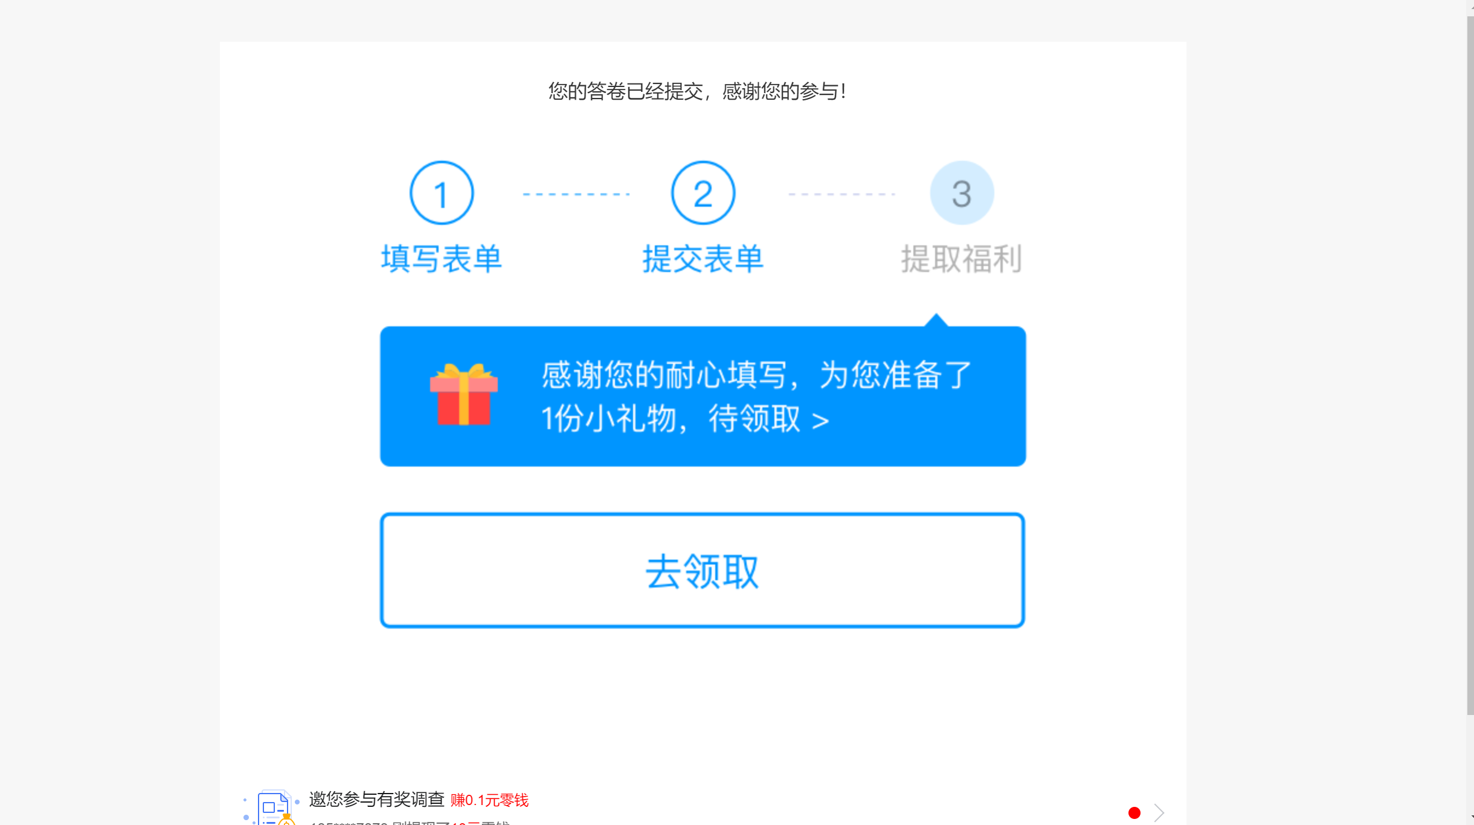Open the 邀您参与有奖调查 link
Image resolution: width=1474 pixels, height=825 pixels.
[x=377, y=799]
